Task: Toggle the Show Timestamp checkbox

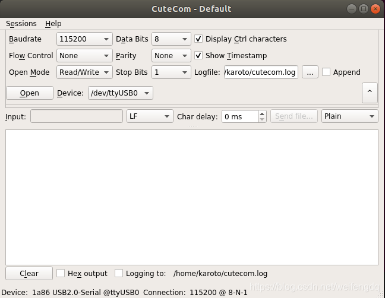Action: point(198,56)
